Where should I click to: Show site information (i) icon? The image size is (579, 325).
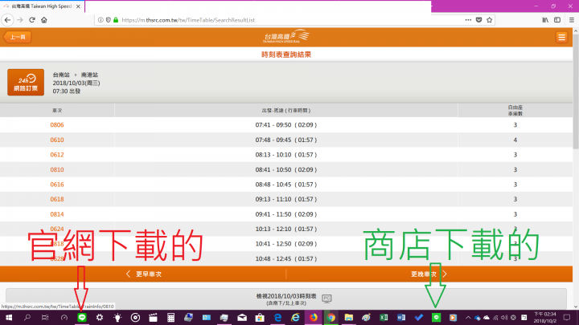pyautogui.click(x=101, y=20)
